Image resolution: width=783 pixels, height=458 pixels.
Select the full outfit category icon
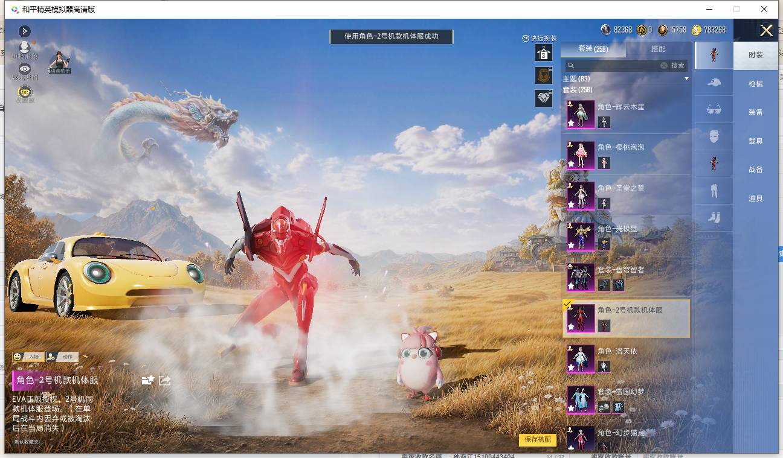point(714,55)
